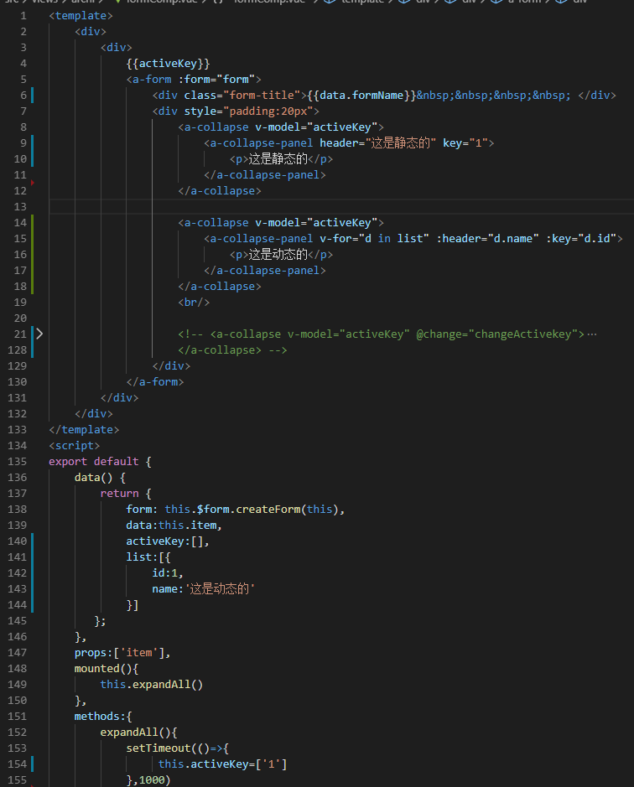Click line number 145 in the gutter
Image resolution: width=634 pixels, height=787 pixels.
click(17, 621)
